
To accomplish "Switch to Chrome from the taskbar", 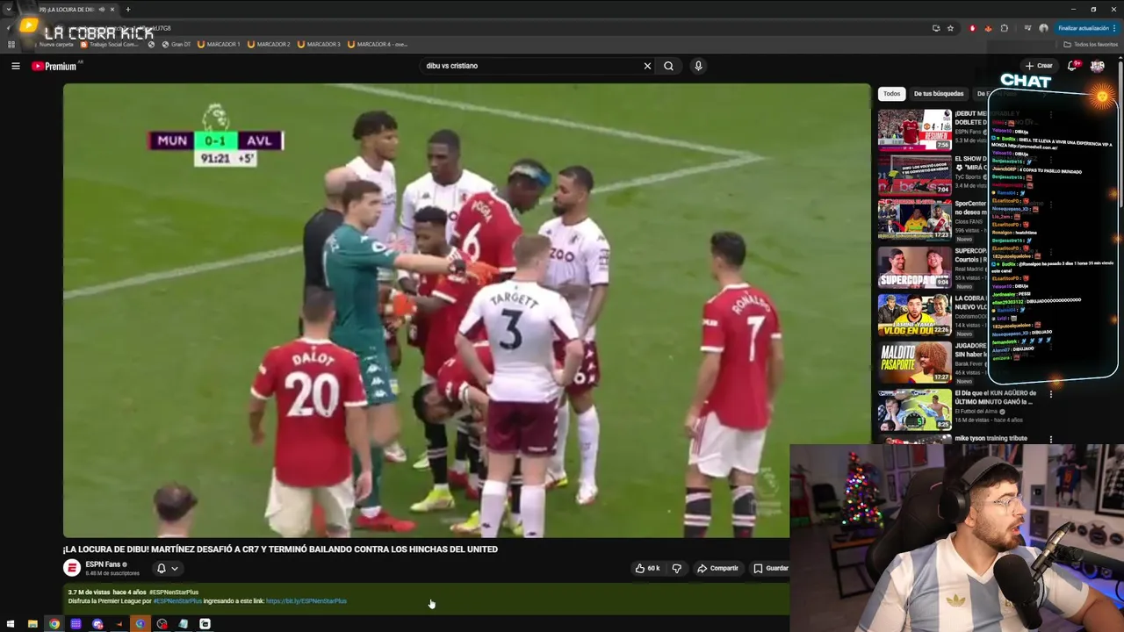I will [x=54, y=624].
